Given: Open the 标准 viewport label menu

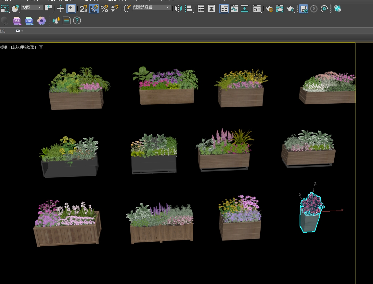Looking at the screenshot, I should 4,47.
